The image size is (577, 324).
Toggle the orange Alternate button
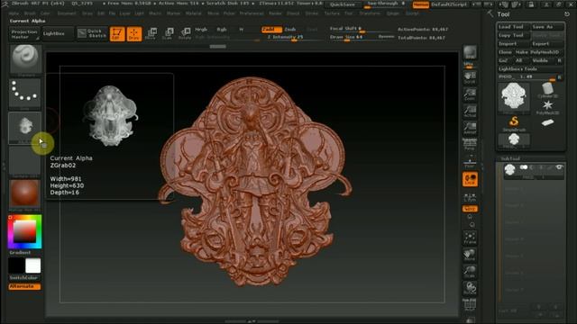[x=24, y=286]
